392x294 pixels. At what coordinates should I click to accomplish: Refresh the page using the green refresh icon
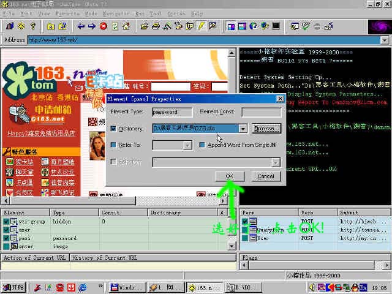(x=115, y=26)
